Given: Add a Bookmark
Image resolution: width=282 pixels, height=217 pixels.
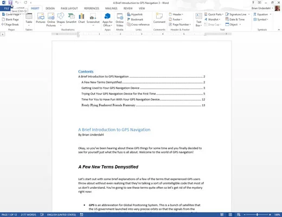Looking at the screenshot, I should (x=135, y=20).
